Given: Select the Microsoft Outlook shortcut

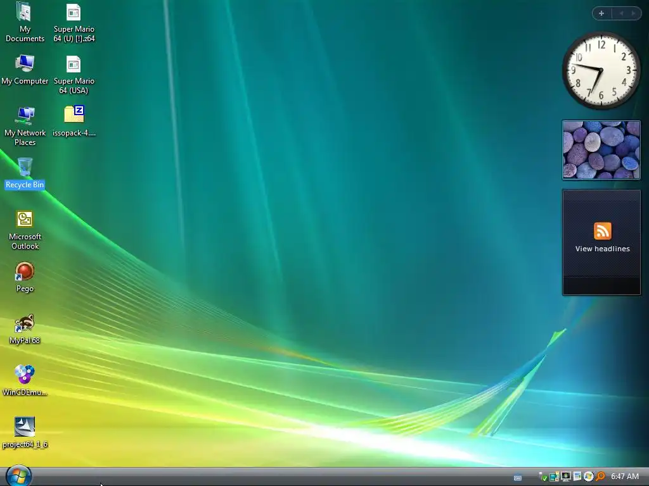Looking at the screenshot, I should 25,230.
